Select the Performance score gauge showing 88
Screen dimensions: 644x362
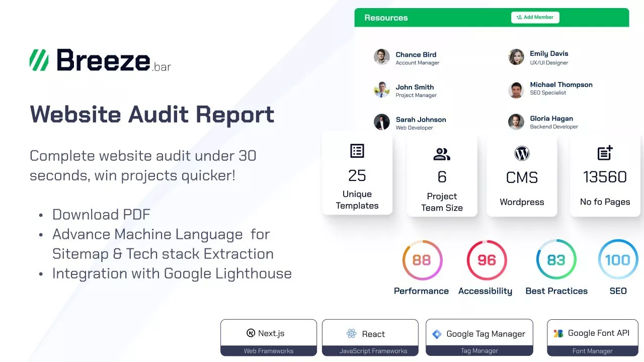click(x=422, y=260)
